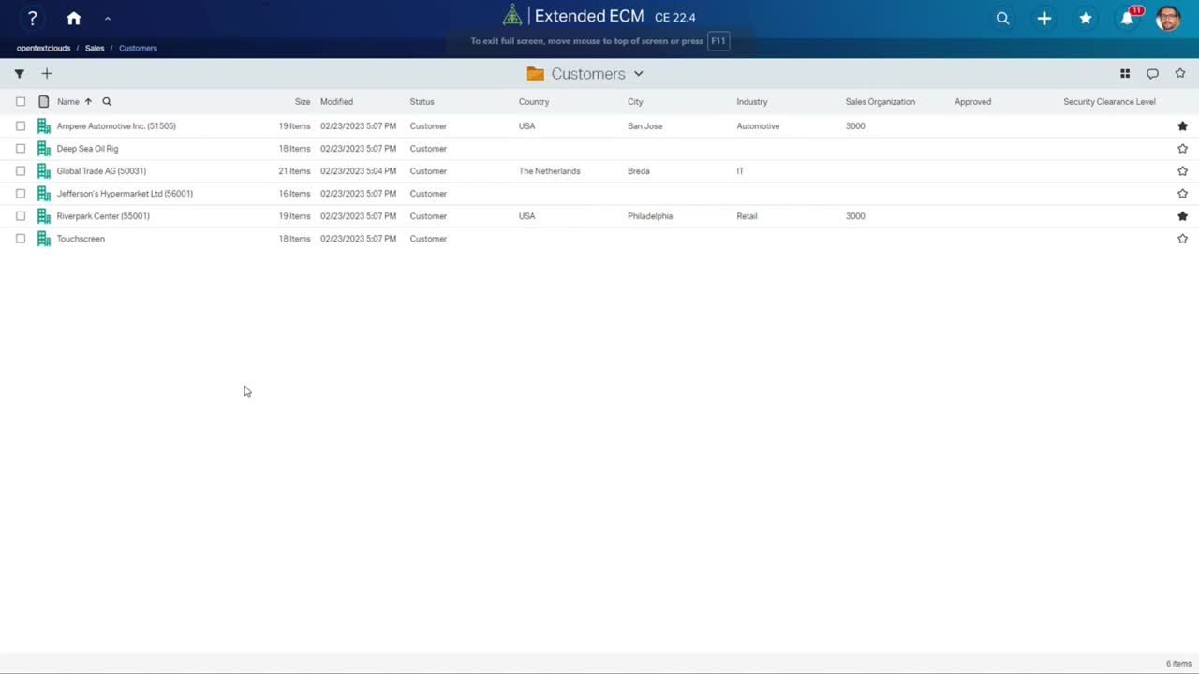Open the search magnifier in header

pyautogui.click(x=1002, y=19)
